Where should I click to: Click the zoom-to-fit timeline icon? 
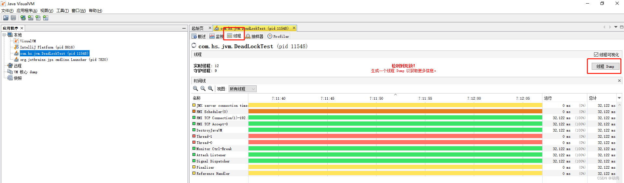point(210,89)
